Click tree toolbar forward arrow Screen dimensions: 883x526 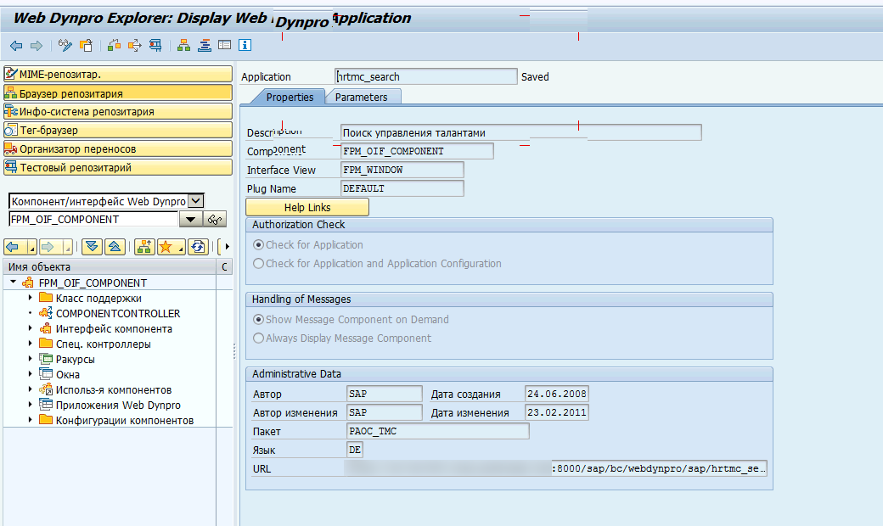click(48, 246)
